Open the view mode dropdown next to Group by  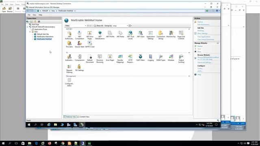(130, 26)
